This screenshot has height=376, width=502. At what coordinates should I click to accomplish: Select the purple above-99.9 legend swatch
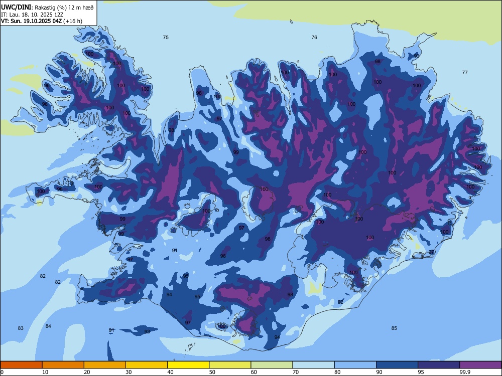point(480,365)
